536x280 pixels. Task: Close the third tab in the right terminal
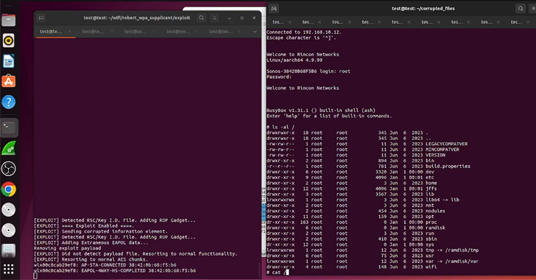(349, 22)
